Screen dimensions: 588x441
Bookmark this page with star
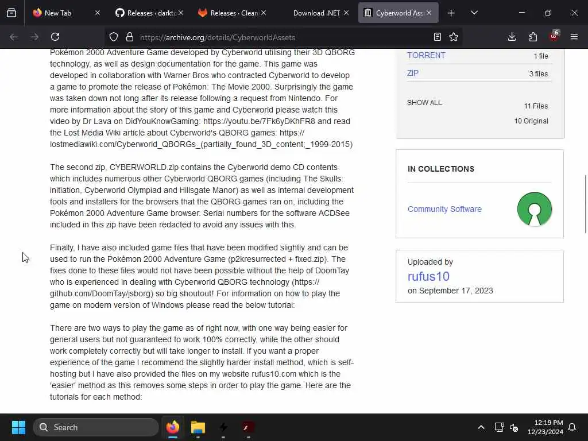454,37
